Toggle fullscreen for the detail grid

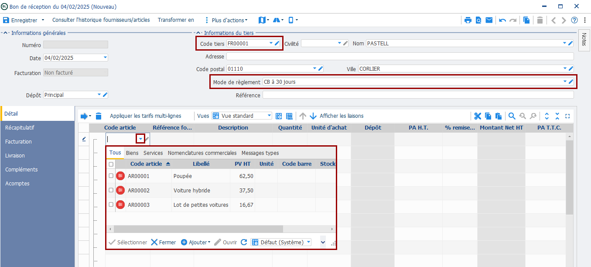(x=567, y=116)
